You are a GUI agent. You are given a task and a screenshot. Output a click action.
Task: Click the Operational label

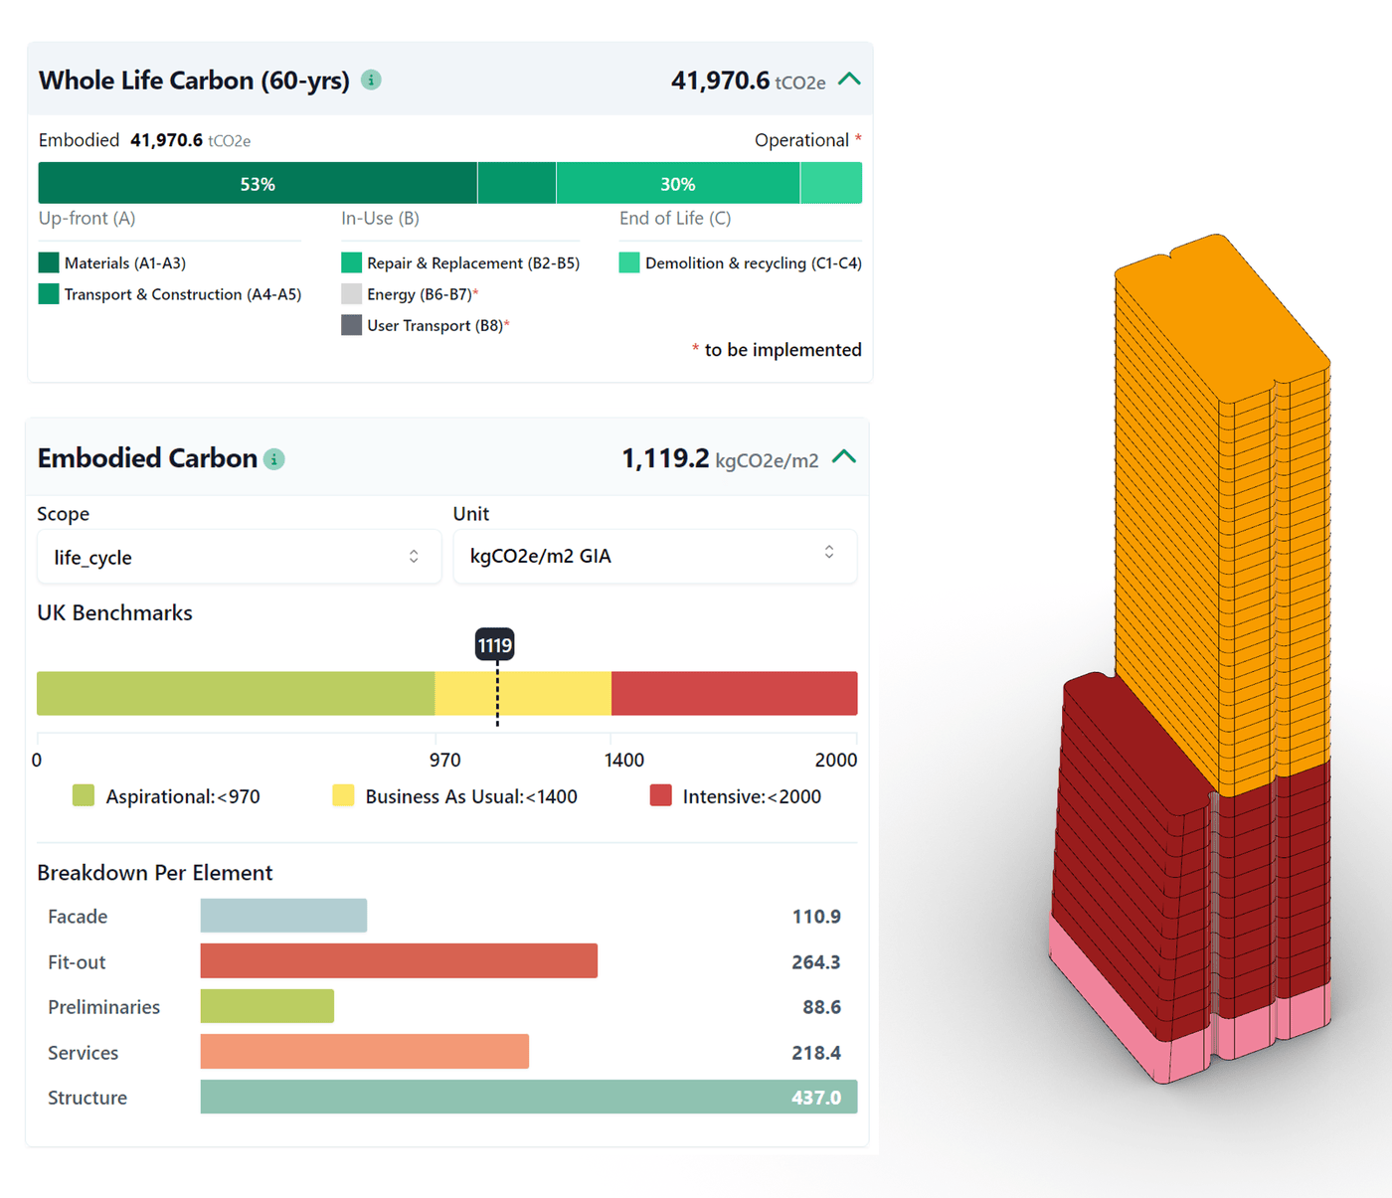coord(801,140)
